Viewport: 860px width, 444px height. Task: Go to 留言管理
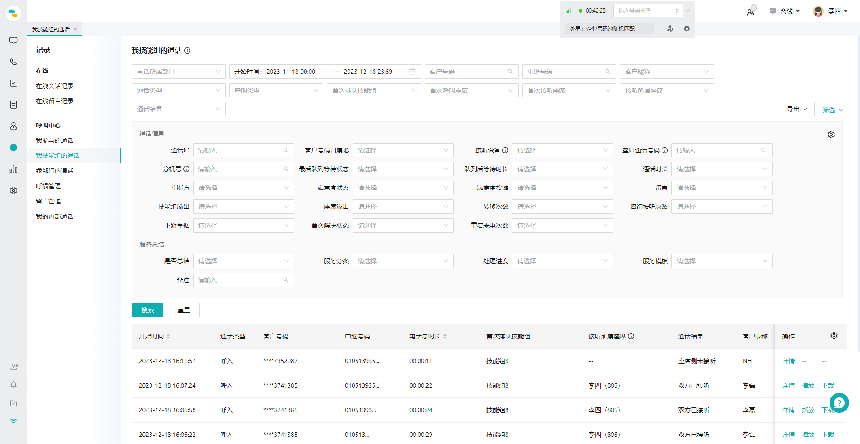point(48,201)
